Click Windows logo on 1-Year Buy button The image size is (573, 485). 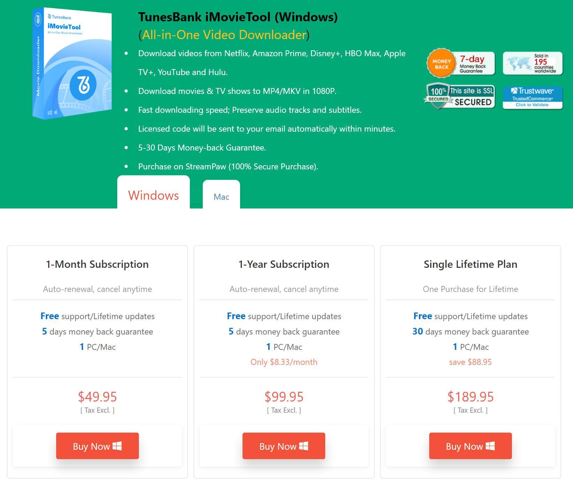point(304,446)
